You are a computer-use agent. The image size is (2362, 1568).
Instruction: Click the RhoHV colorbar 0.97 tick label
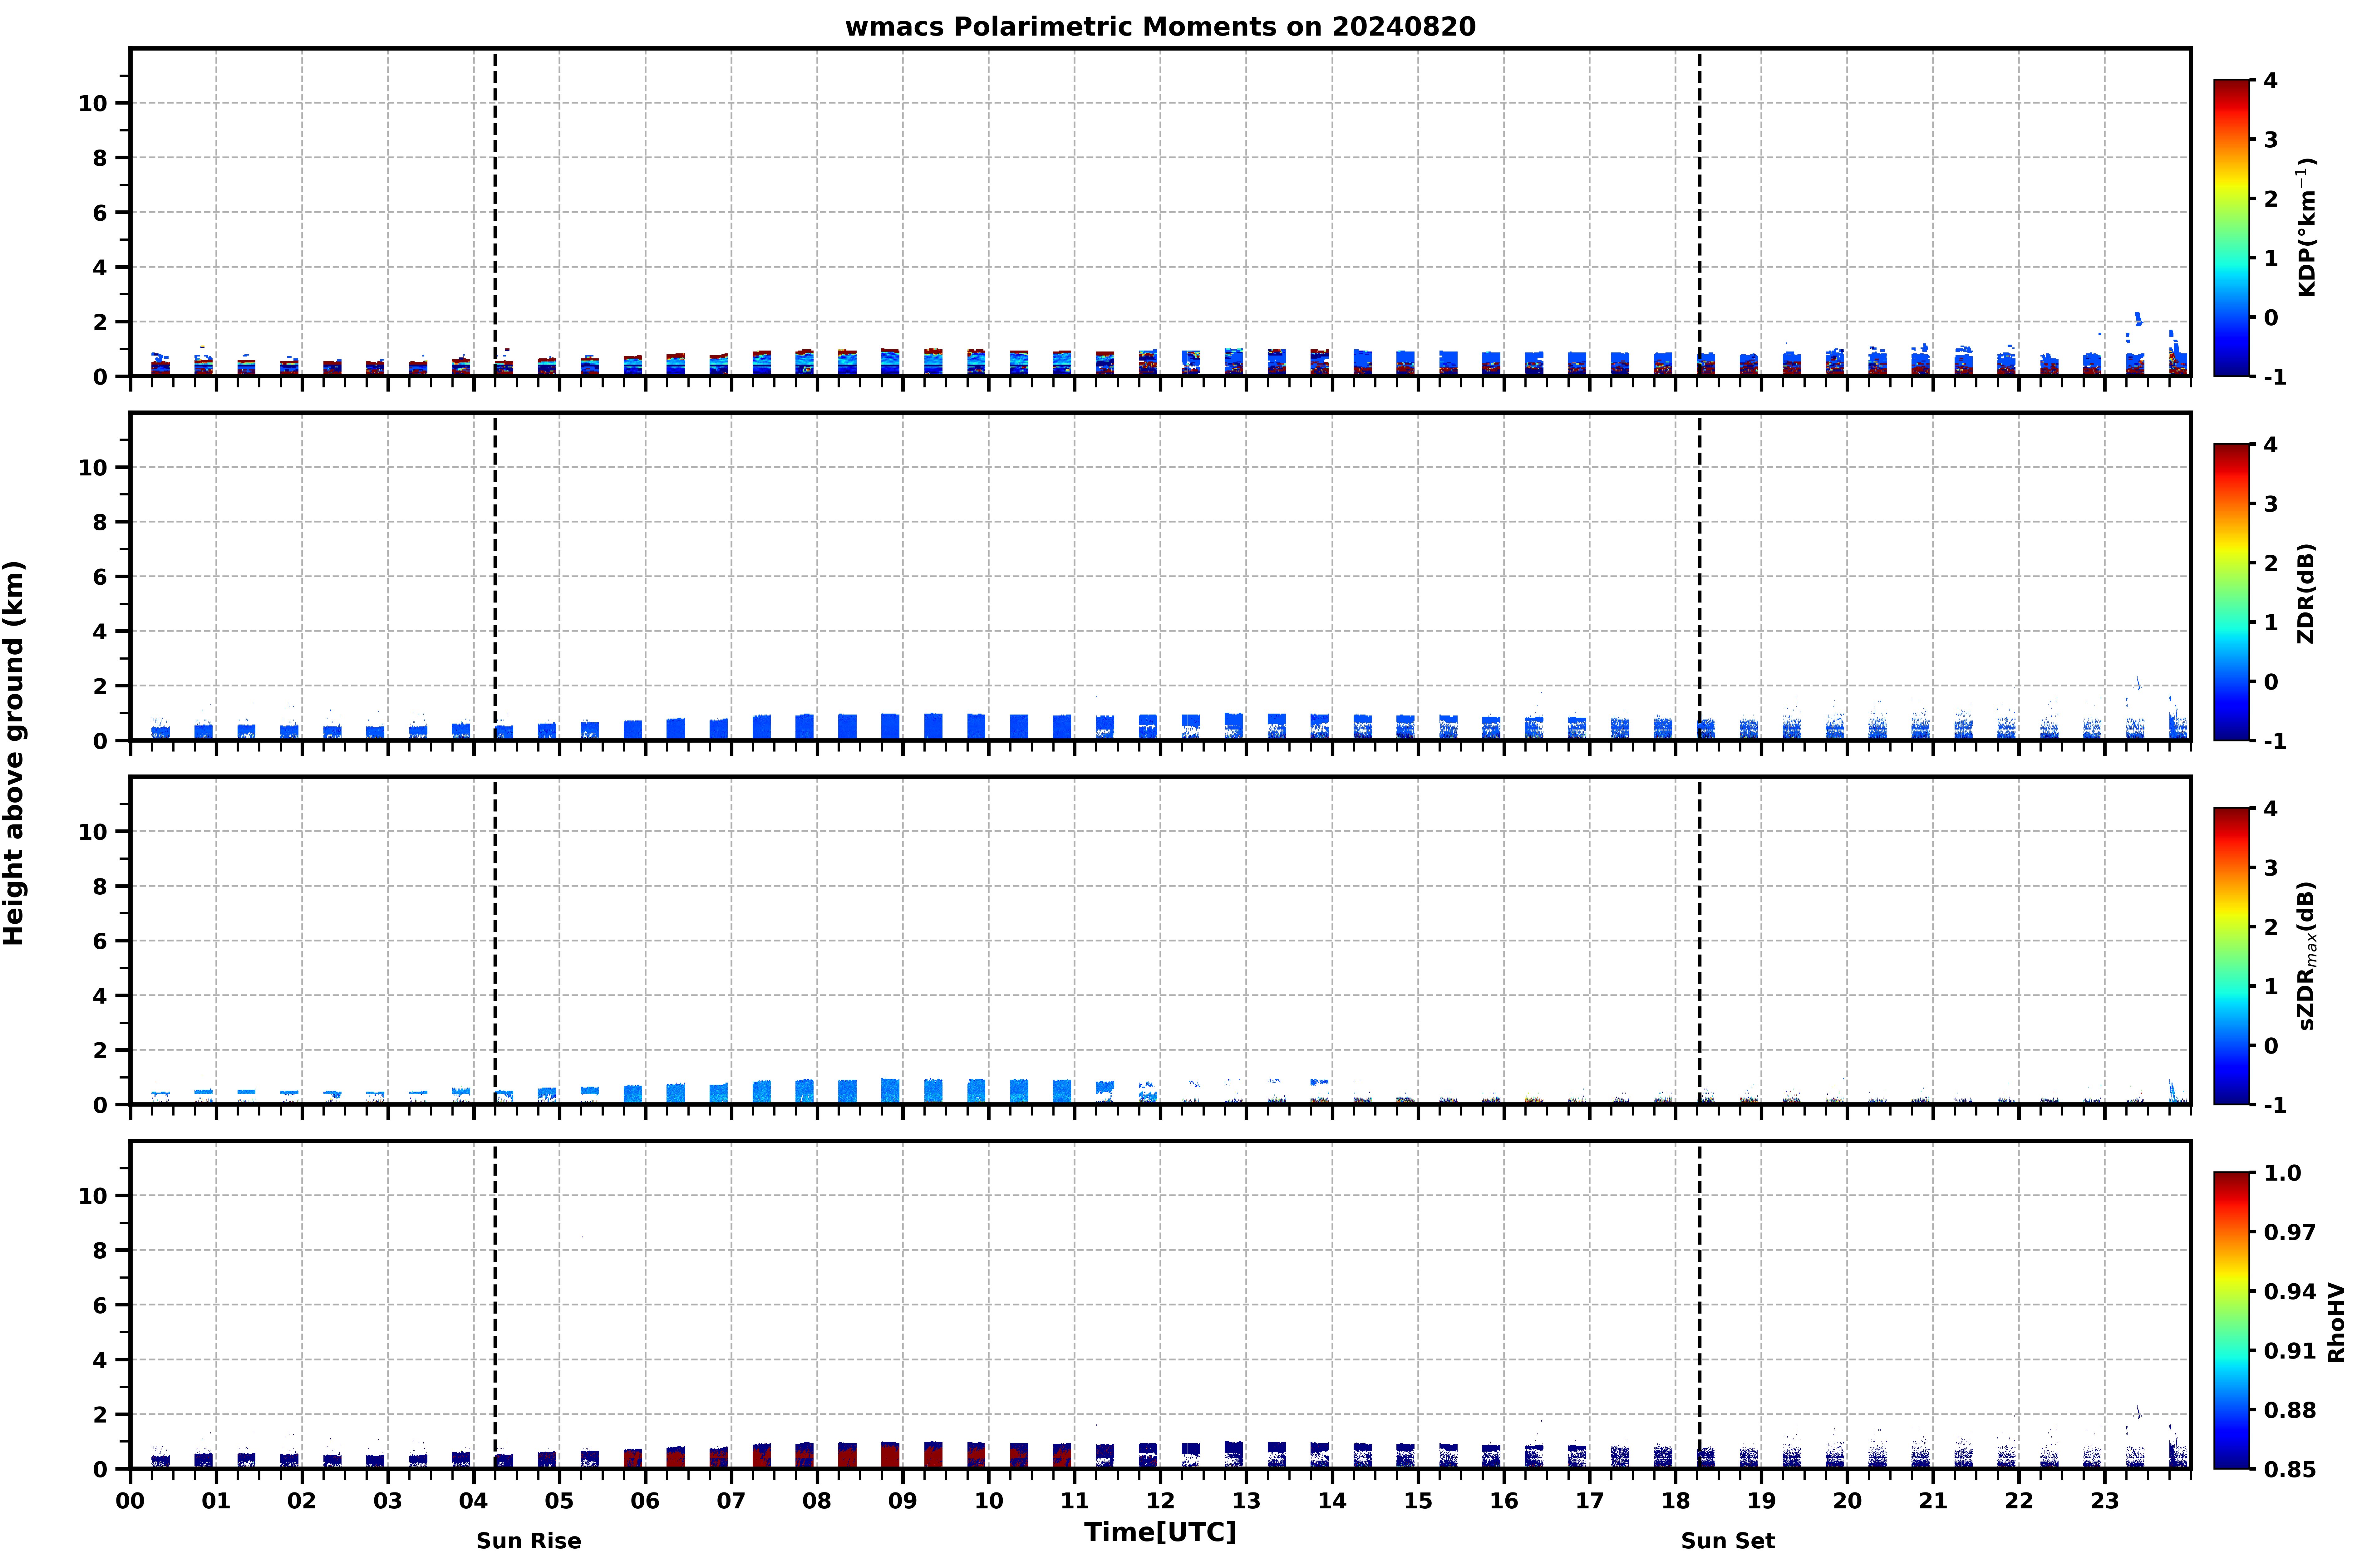(2289, 1232)
